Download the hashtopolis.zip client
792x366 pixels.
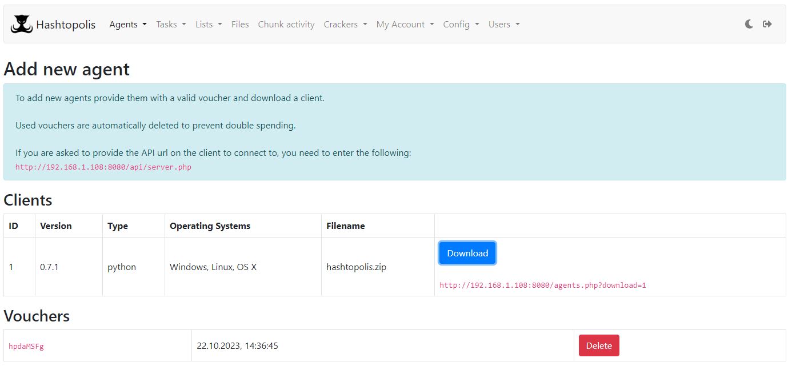(x=467, y=254)
